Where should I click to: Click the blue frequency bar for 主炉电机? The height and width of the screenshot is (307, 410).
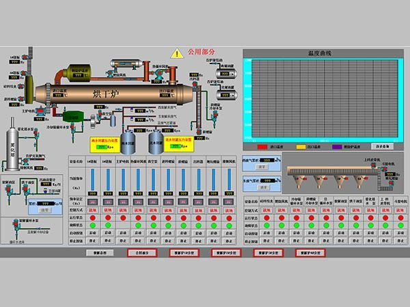click(123, 179)
